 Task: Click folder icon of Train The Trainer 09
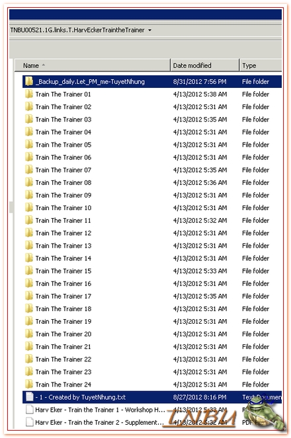tap(29, 195)
